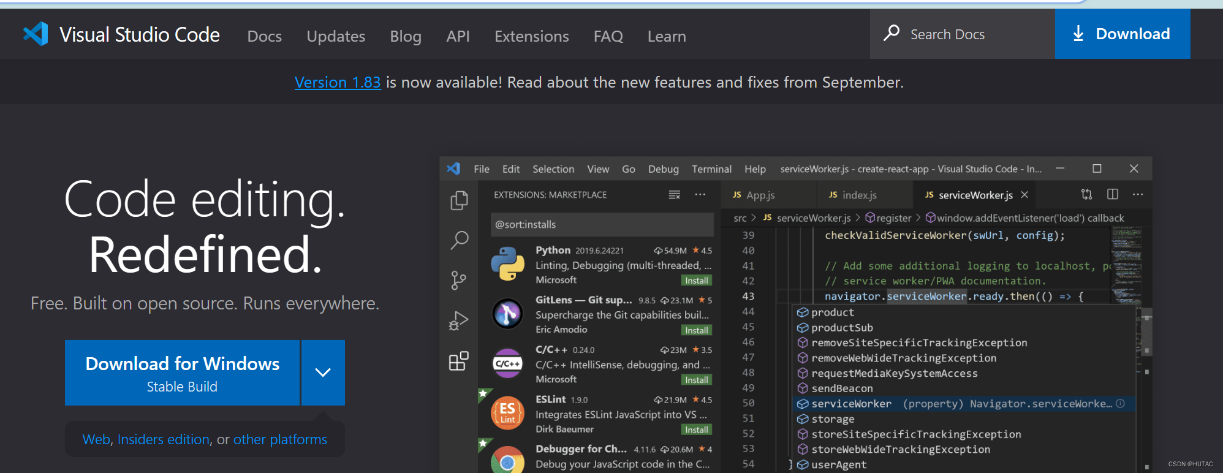Open the Insiders edition link
This screenshot has height=473, width=1223.
point(164,439)
